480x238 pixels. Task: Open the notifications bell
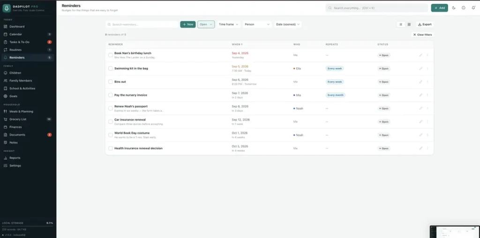coord(473,8)
